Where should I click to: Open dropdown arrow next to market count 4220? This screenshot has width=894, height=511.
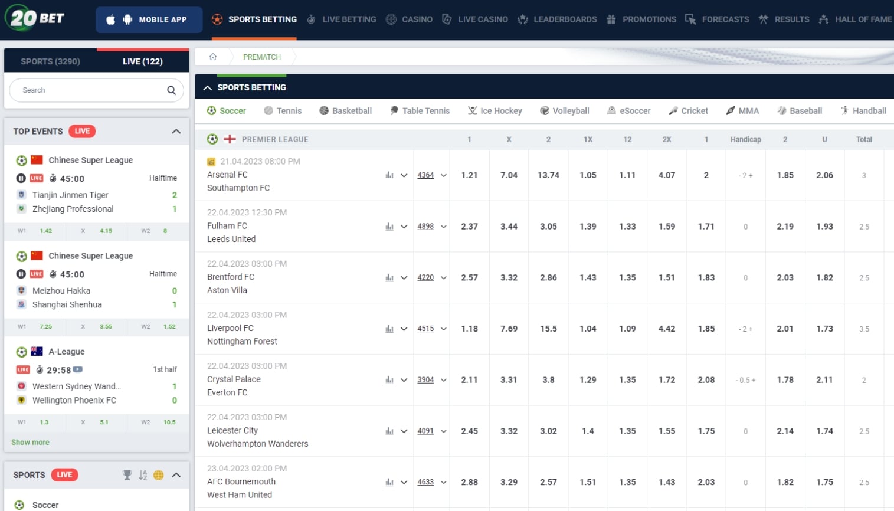(x=444, y=278)
